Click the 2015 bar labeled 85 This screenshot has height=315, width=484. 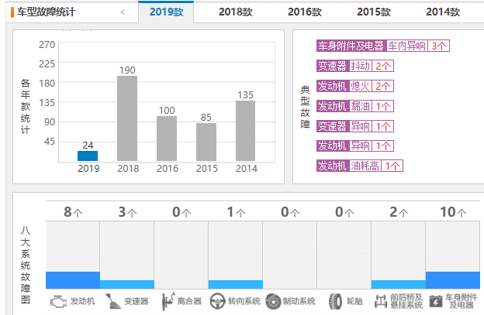(206, 142)
